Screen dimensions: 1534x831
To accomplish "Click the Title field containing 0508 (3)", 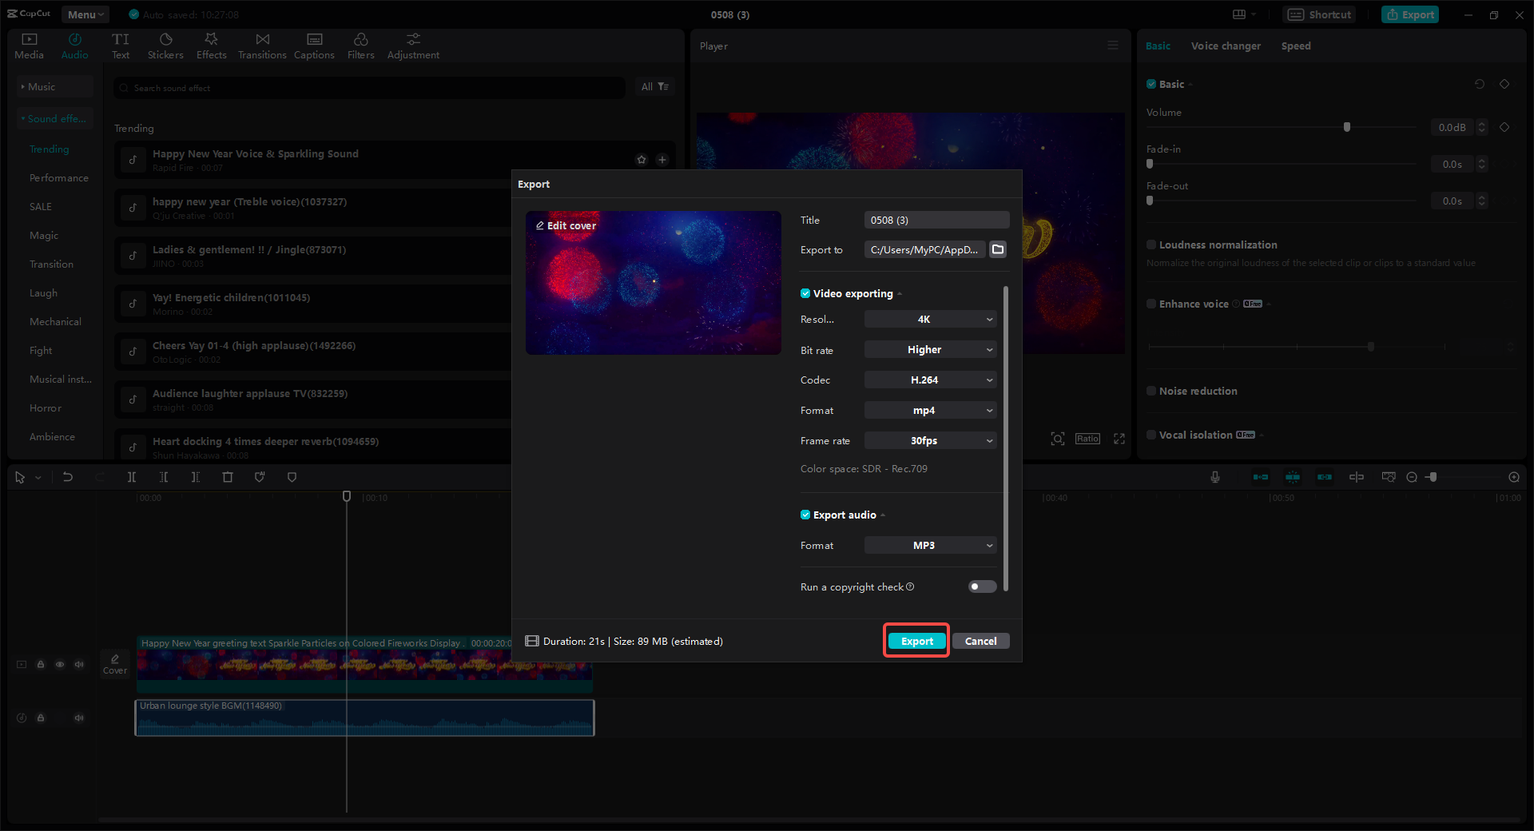I will [x=936, y=220].
